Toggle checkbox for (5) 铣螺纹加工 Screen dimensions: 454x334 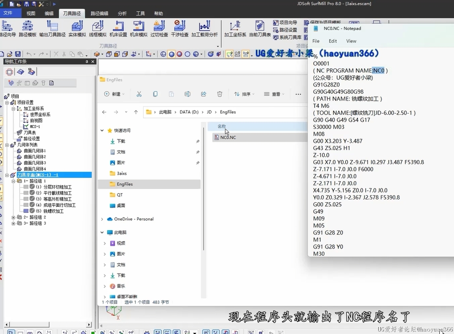point(32,211)
